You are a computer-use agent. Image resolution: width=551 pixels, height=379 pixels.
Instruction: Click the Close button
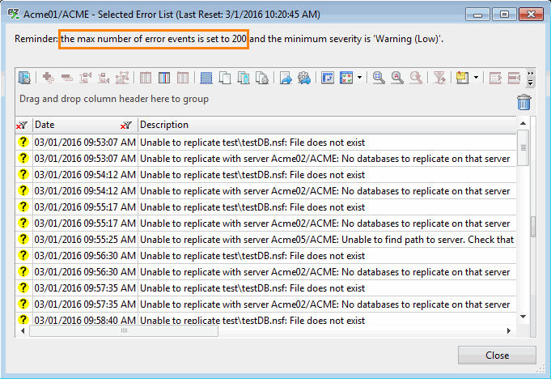pyautogui.click(x=497, y=355)
